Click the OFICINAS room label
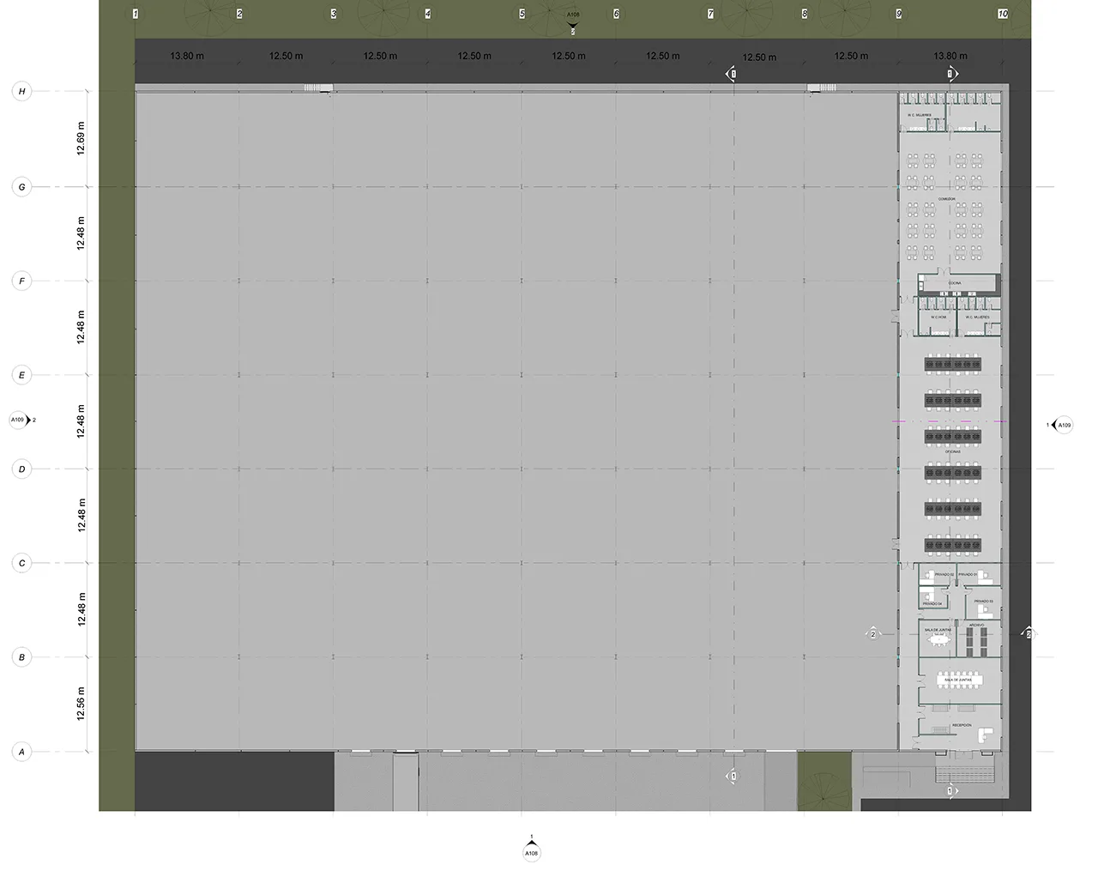 coord(952,451)
